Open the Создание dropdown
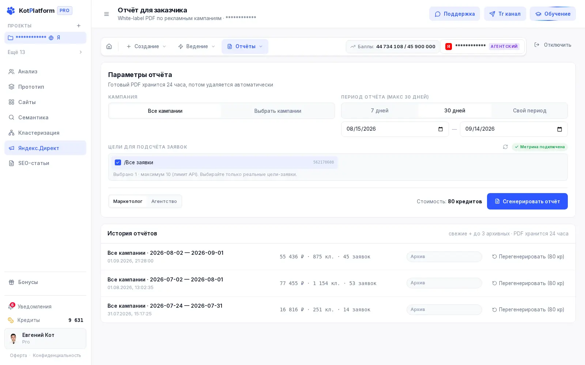585x365 pixels. coord(146,46)
